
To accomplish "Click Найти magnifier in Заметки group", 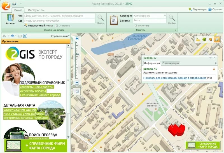I will tap(172, 20).
